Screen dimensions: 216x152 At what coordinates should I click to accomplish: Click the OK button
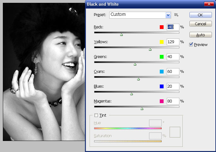pos(201,15)
